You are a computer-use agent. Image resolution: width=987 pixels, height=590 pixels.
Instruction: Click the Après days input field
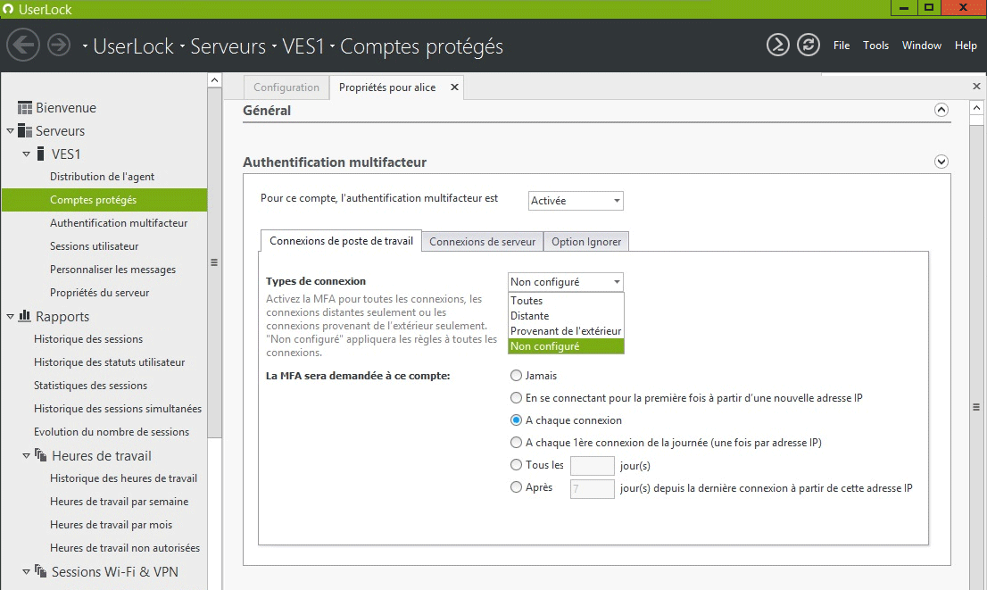tap(592, 488)
